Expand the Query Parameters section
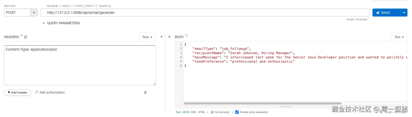 [x=44, y=23]
